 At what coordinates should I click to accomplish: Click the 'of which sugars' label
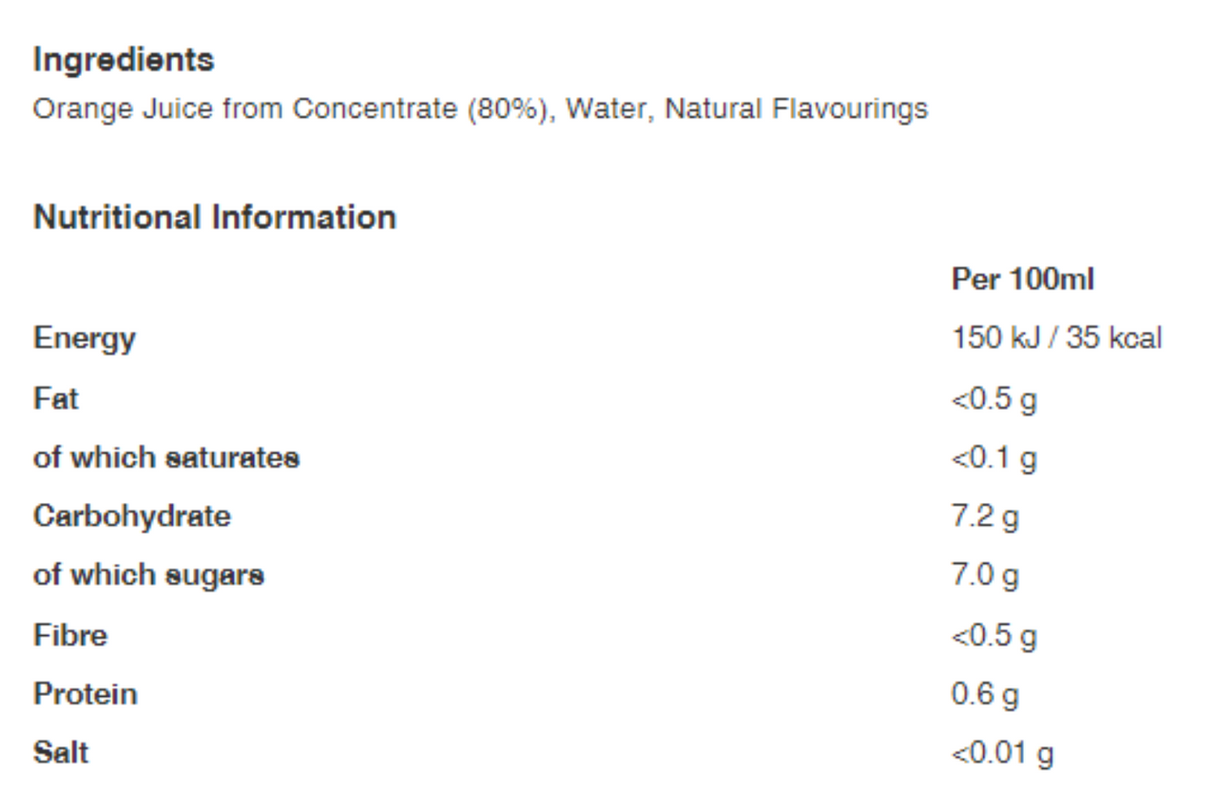coord(148,576)
